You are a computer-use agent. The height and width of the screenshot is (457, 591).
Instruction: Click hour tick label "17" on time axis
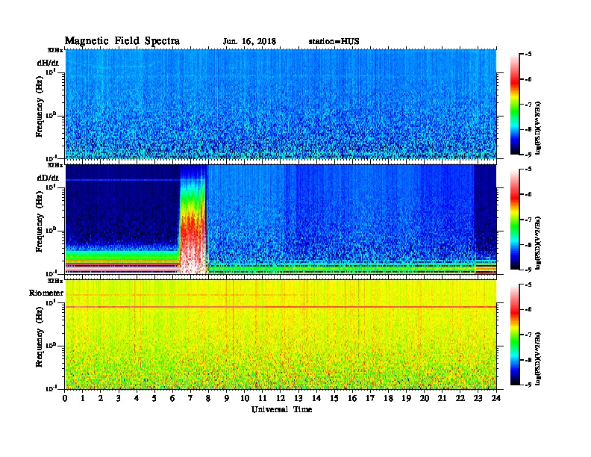371,398
